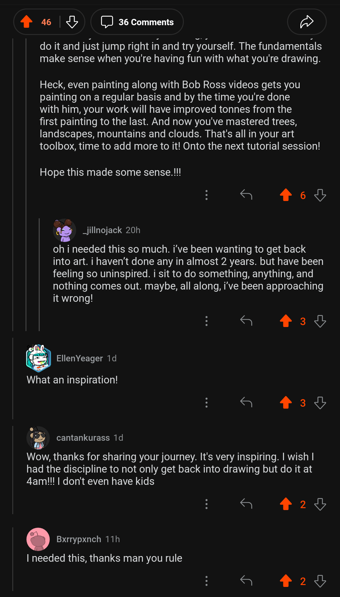Toggle upvote on _jillnojack's comment
Viewport: 340px width, 597px height.
(x=286, y=321)
